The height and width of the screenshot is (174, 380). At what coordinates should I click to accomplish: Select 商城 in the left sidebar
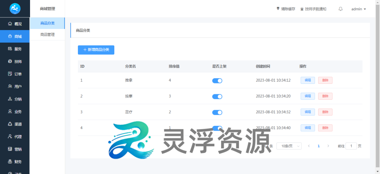(15, 36)
